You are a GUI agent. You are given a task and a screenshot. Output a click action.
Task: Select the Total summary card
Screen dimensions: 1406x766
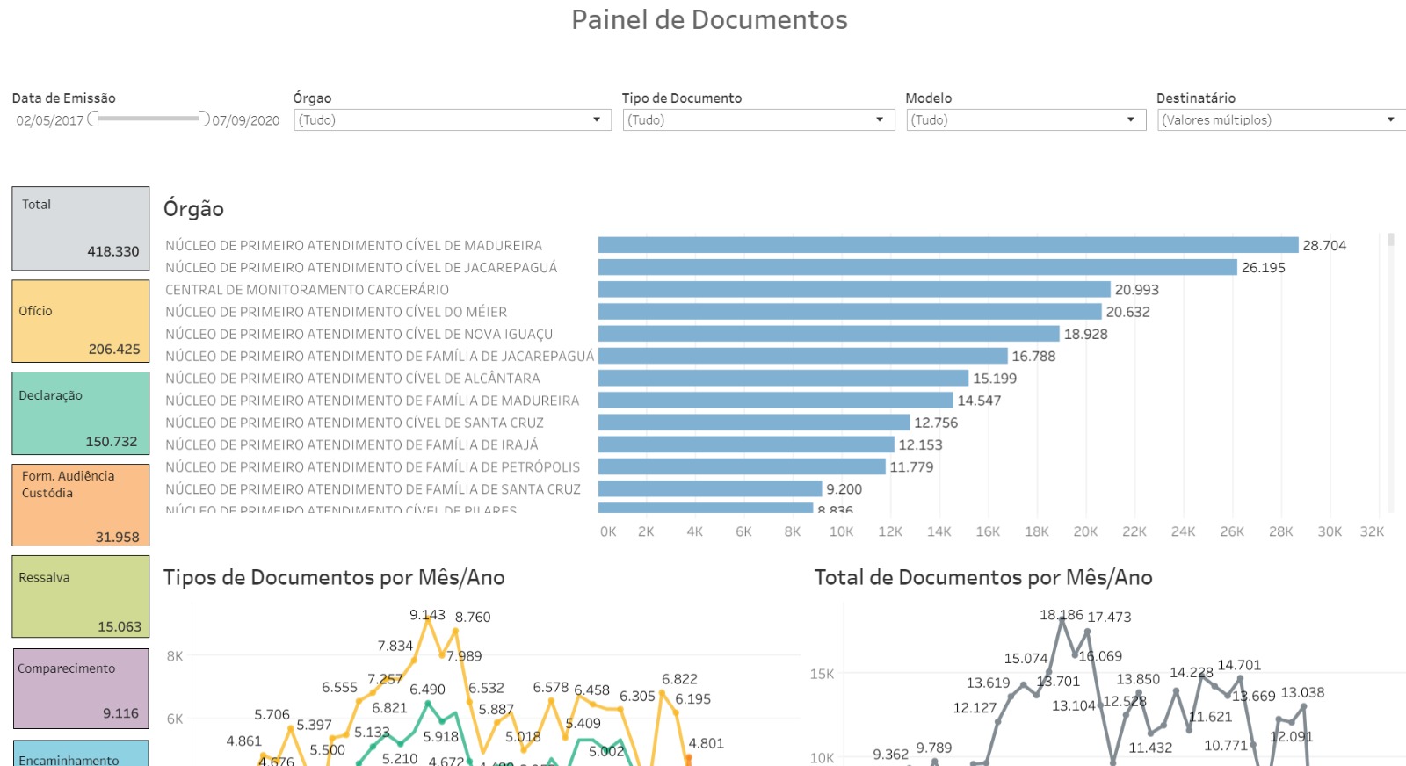pos(80,228)
